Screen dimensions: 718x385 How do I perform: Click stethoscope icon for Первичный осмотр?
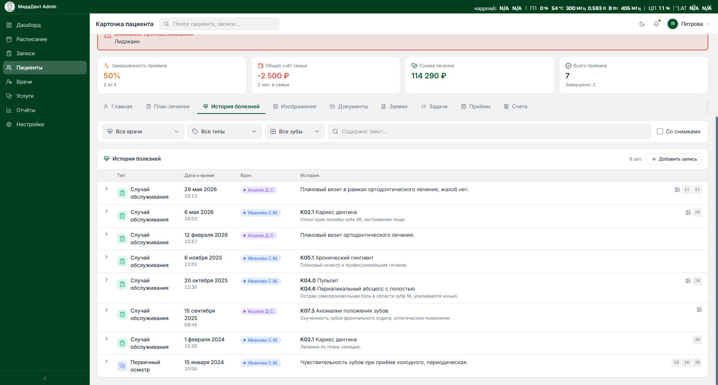pyautogui.click(x=122, y=366)
